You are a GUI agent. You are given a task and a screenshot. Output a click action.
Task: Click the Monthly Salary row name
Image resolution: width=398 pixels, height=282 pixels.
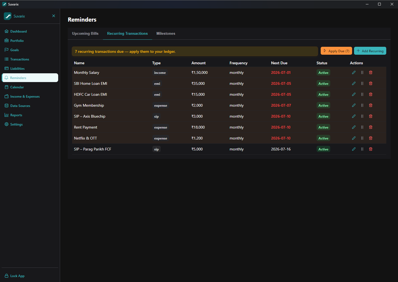[x=87, y=72]
